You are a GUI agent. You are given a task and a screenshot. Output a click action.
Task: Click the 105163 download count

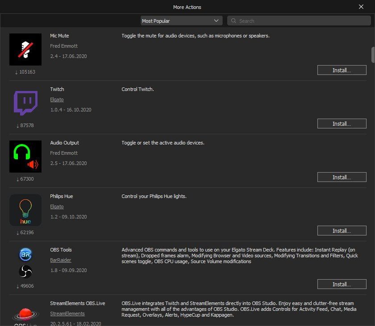(x=25, y=72)
